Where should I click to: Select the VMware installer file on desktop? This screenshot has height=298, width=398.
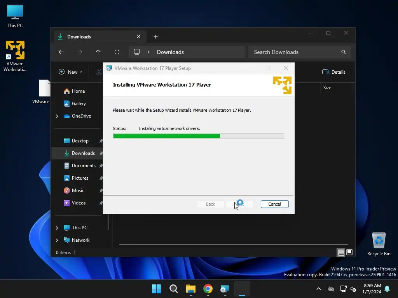click(x=41, y=92)
